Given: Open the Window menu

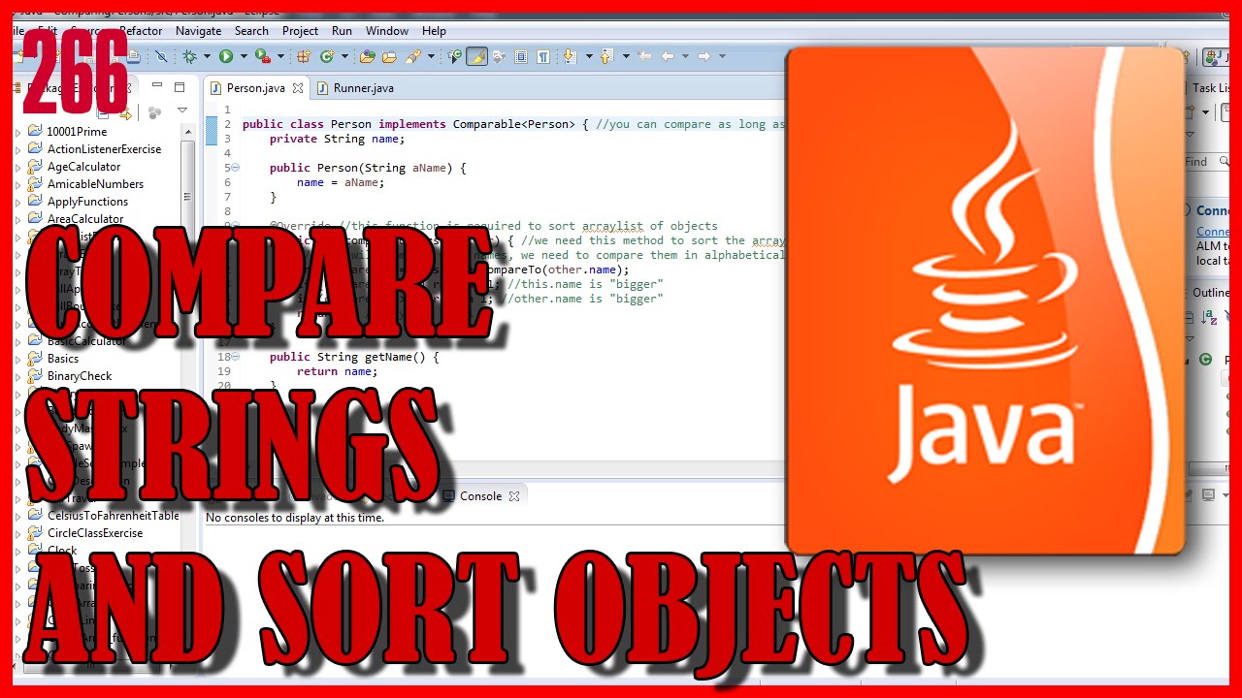Looking at the screenshot, I should click(x=387, y=31).
